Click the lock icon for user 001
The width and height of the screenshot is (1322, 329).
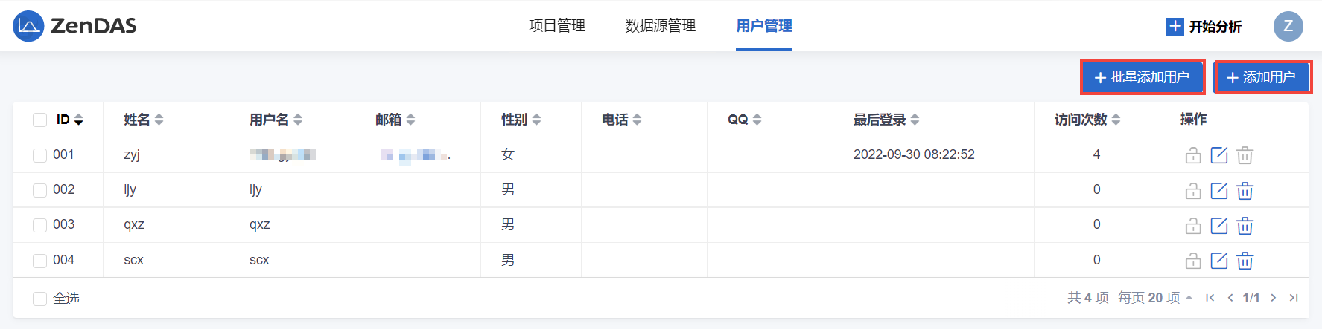coord(1193,155)
